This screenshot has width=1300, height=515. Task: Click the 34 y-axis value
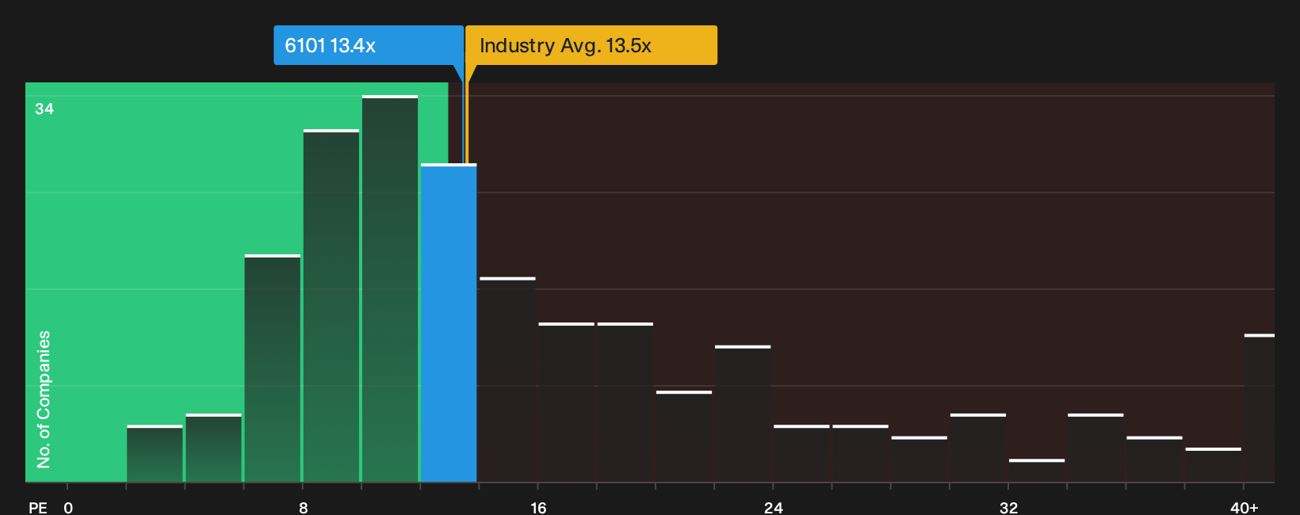click(x=44, y=109)
